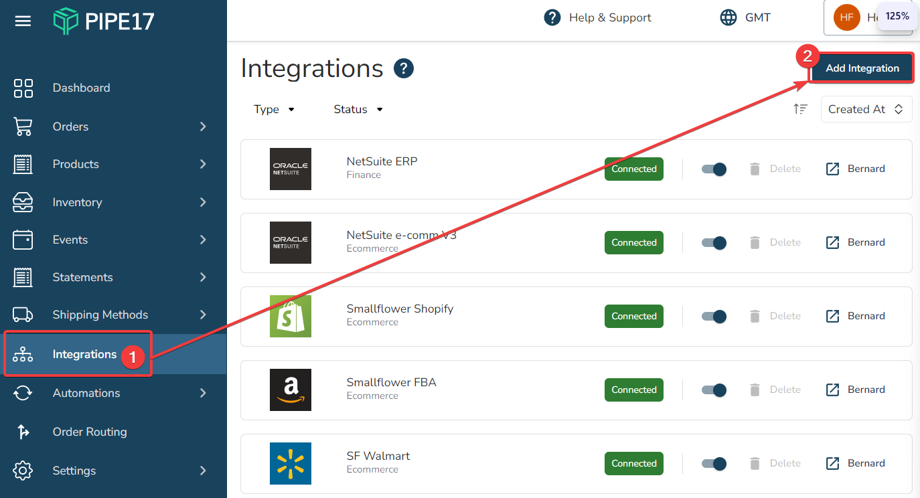Open Bernard link in NetSuite e-comm V3 row

click(866, 242)
